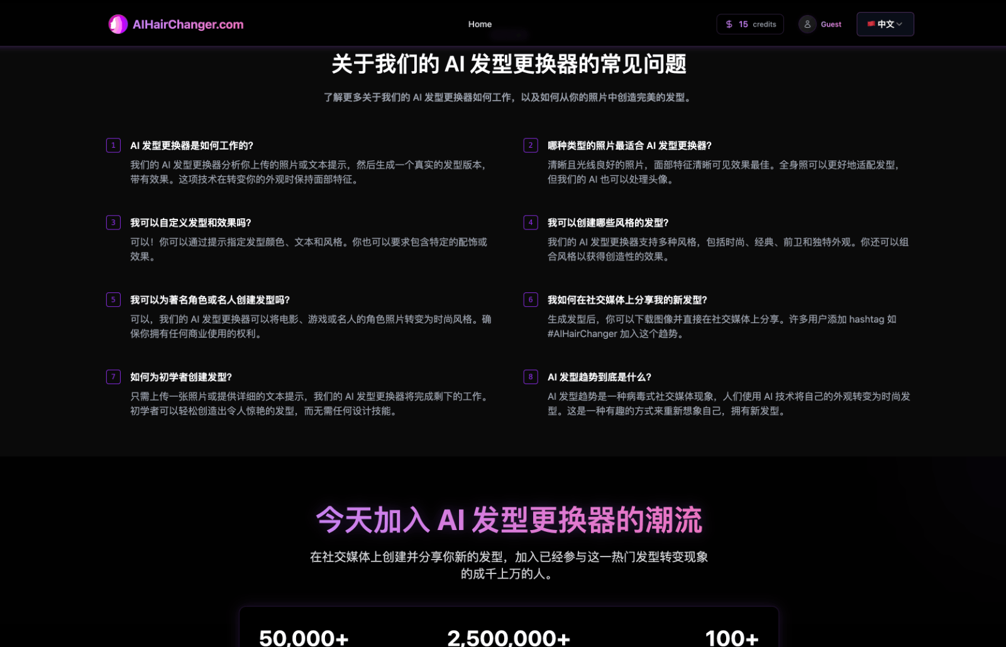
Task: Select question '我可以创建哪些风格的发型?'
Action: [x=608, y=223]
